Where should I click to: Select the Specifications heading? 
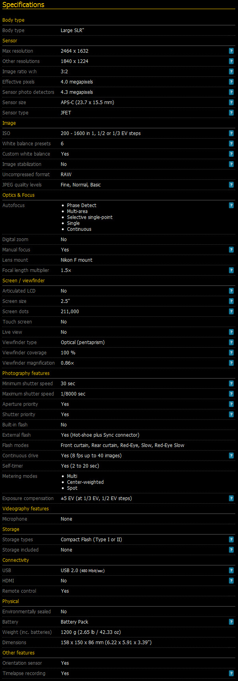(23, 5)
